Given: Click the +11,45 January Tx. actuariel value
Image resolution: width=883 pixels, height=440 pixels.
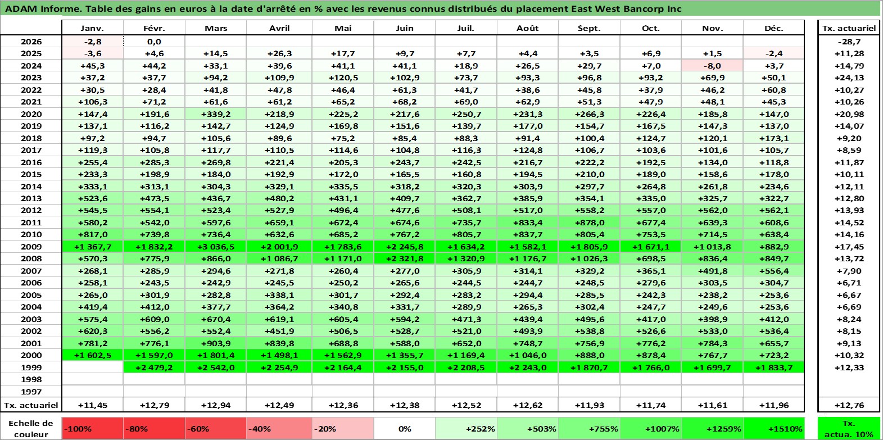Looking at the screenshot, I should [x=92, y=405].
